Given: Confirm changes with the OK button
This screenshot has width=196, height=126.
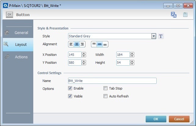Looking at the screenshot, I should click(x=156, y=119).
